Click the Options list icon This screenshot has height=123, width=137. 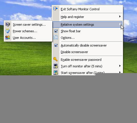[x=56, y=37]
